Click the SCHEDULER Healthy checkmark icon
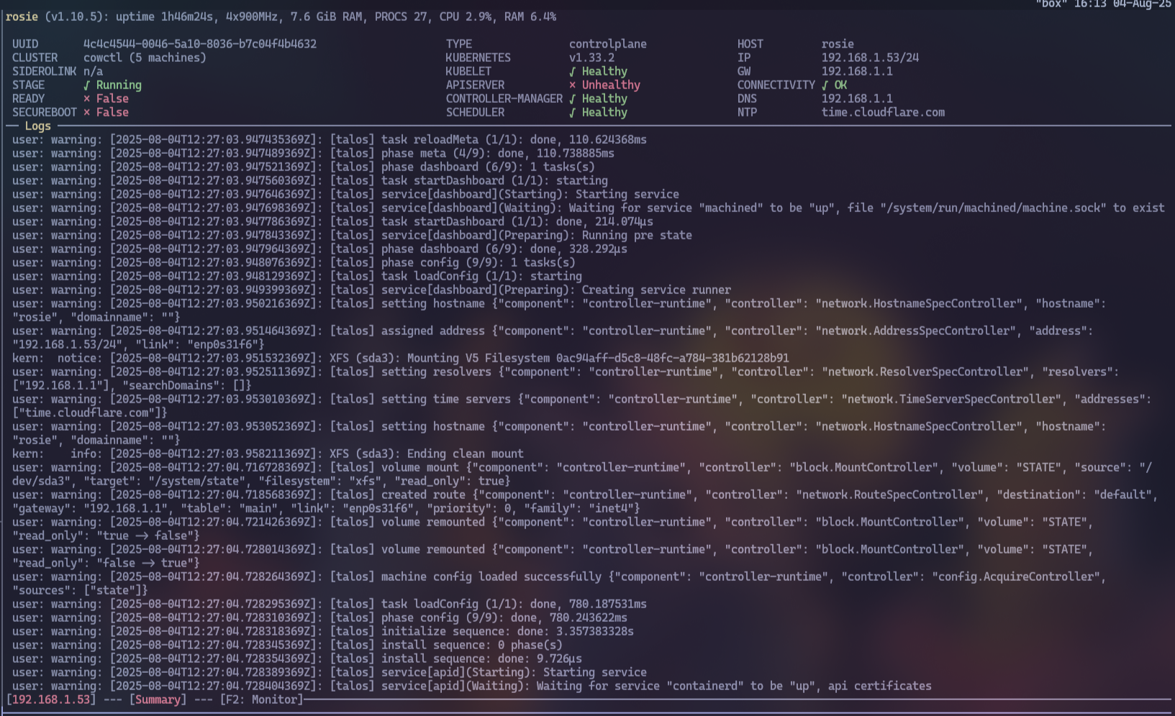Image resolution: width=1175 pixels, height=716 pixels. coord(573,112)
